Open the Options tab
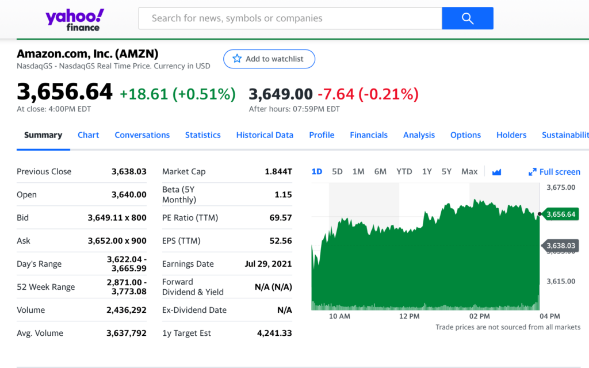This screenshot has width=589, height=368. pos(465,135)
